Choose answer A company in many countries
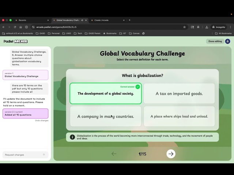This screenshot has height=175, width=234. pos(106,116)
